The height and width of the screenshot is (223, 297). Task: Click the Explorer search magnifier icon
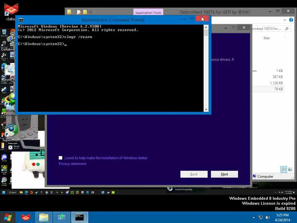[287, 29]
